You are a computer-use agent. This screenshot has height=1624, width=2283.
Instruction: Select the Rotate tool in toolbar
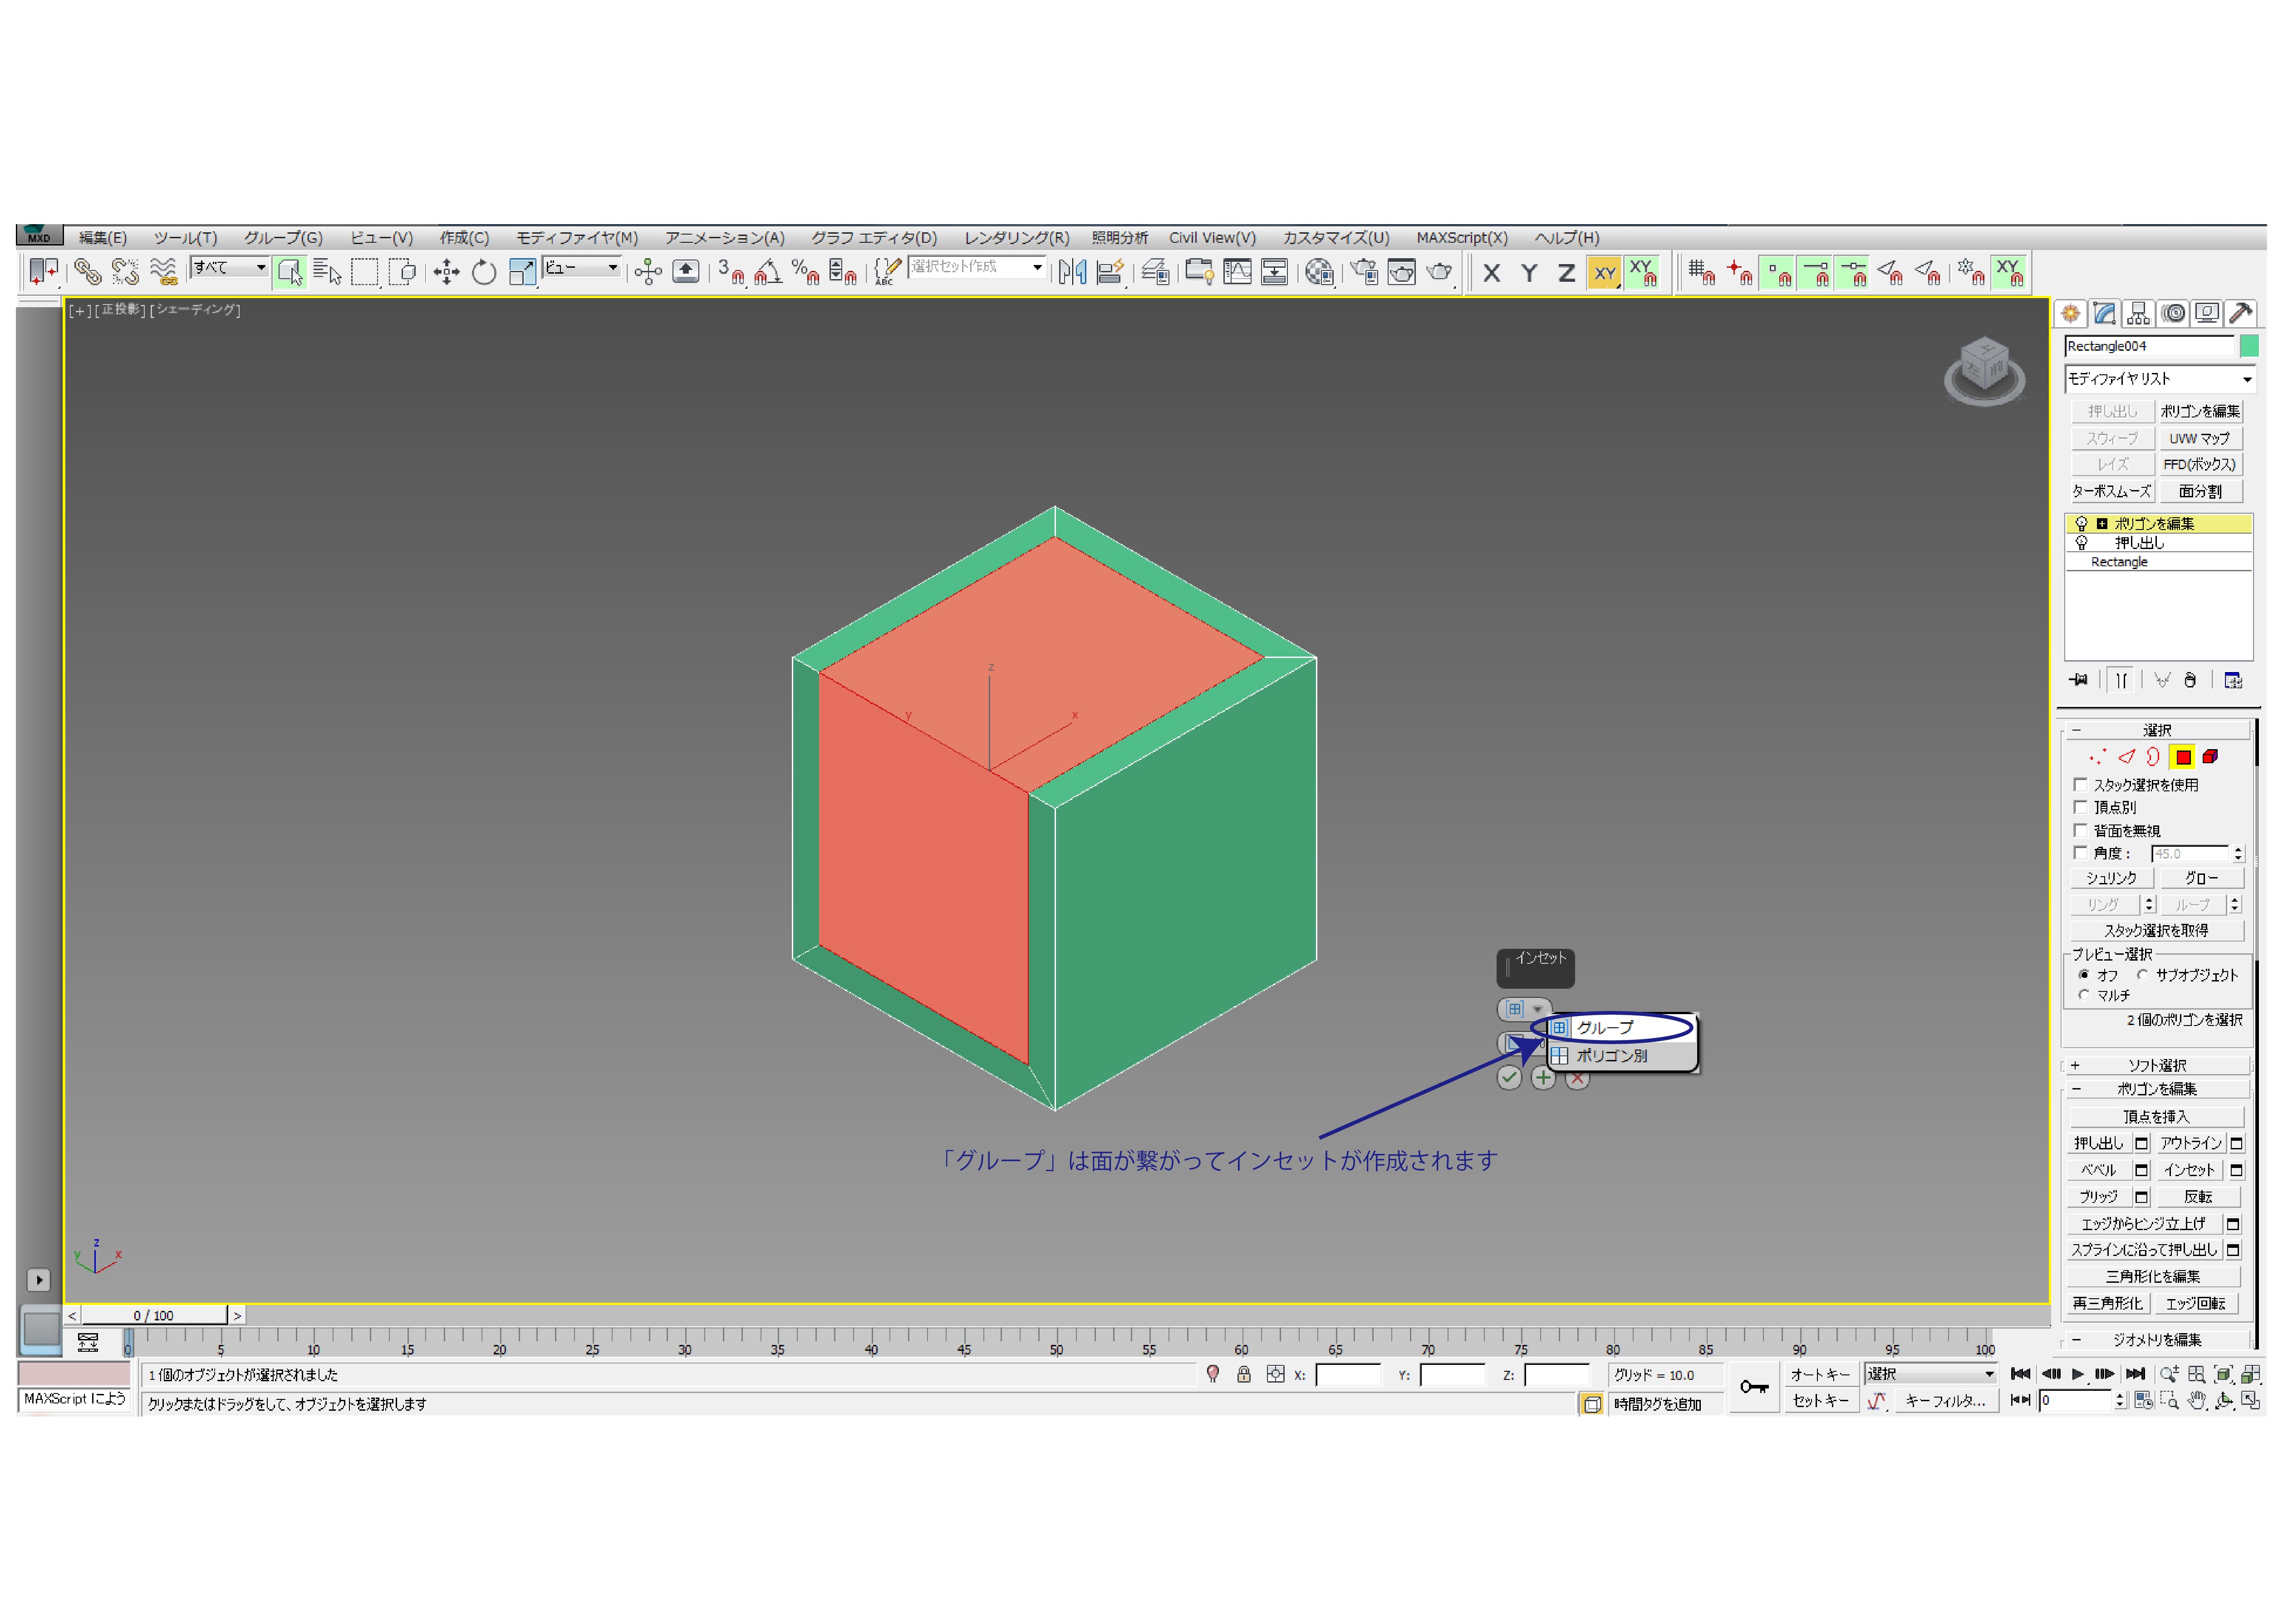coord(484,272)
